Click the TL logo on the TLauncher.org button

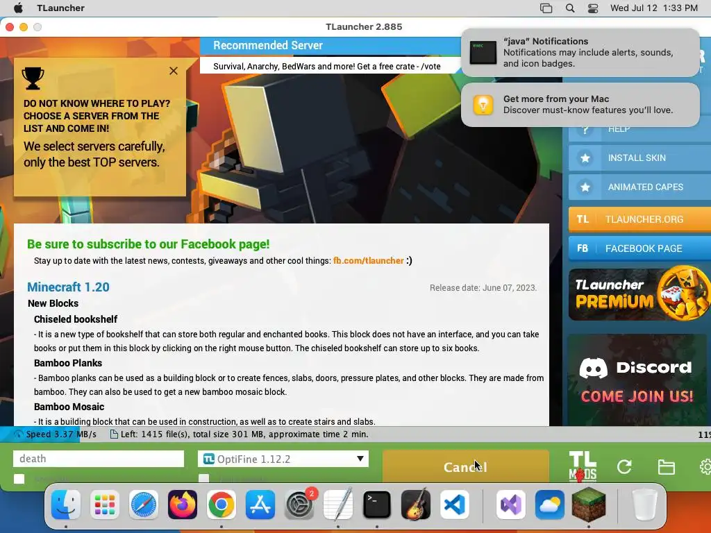point(583,219)
